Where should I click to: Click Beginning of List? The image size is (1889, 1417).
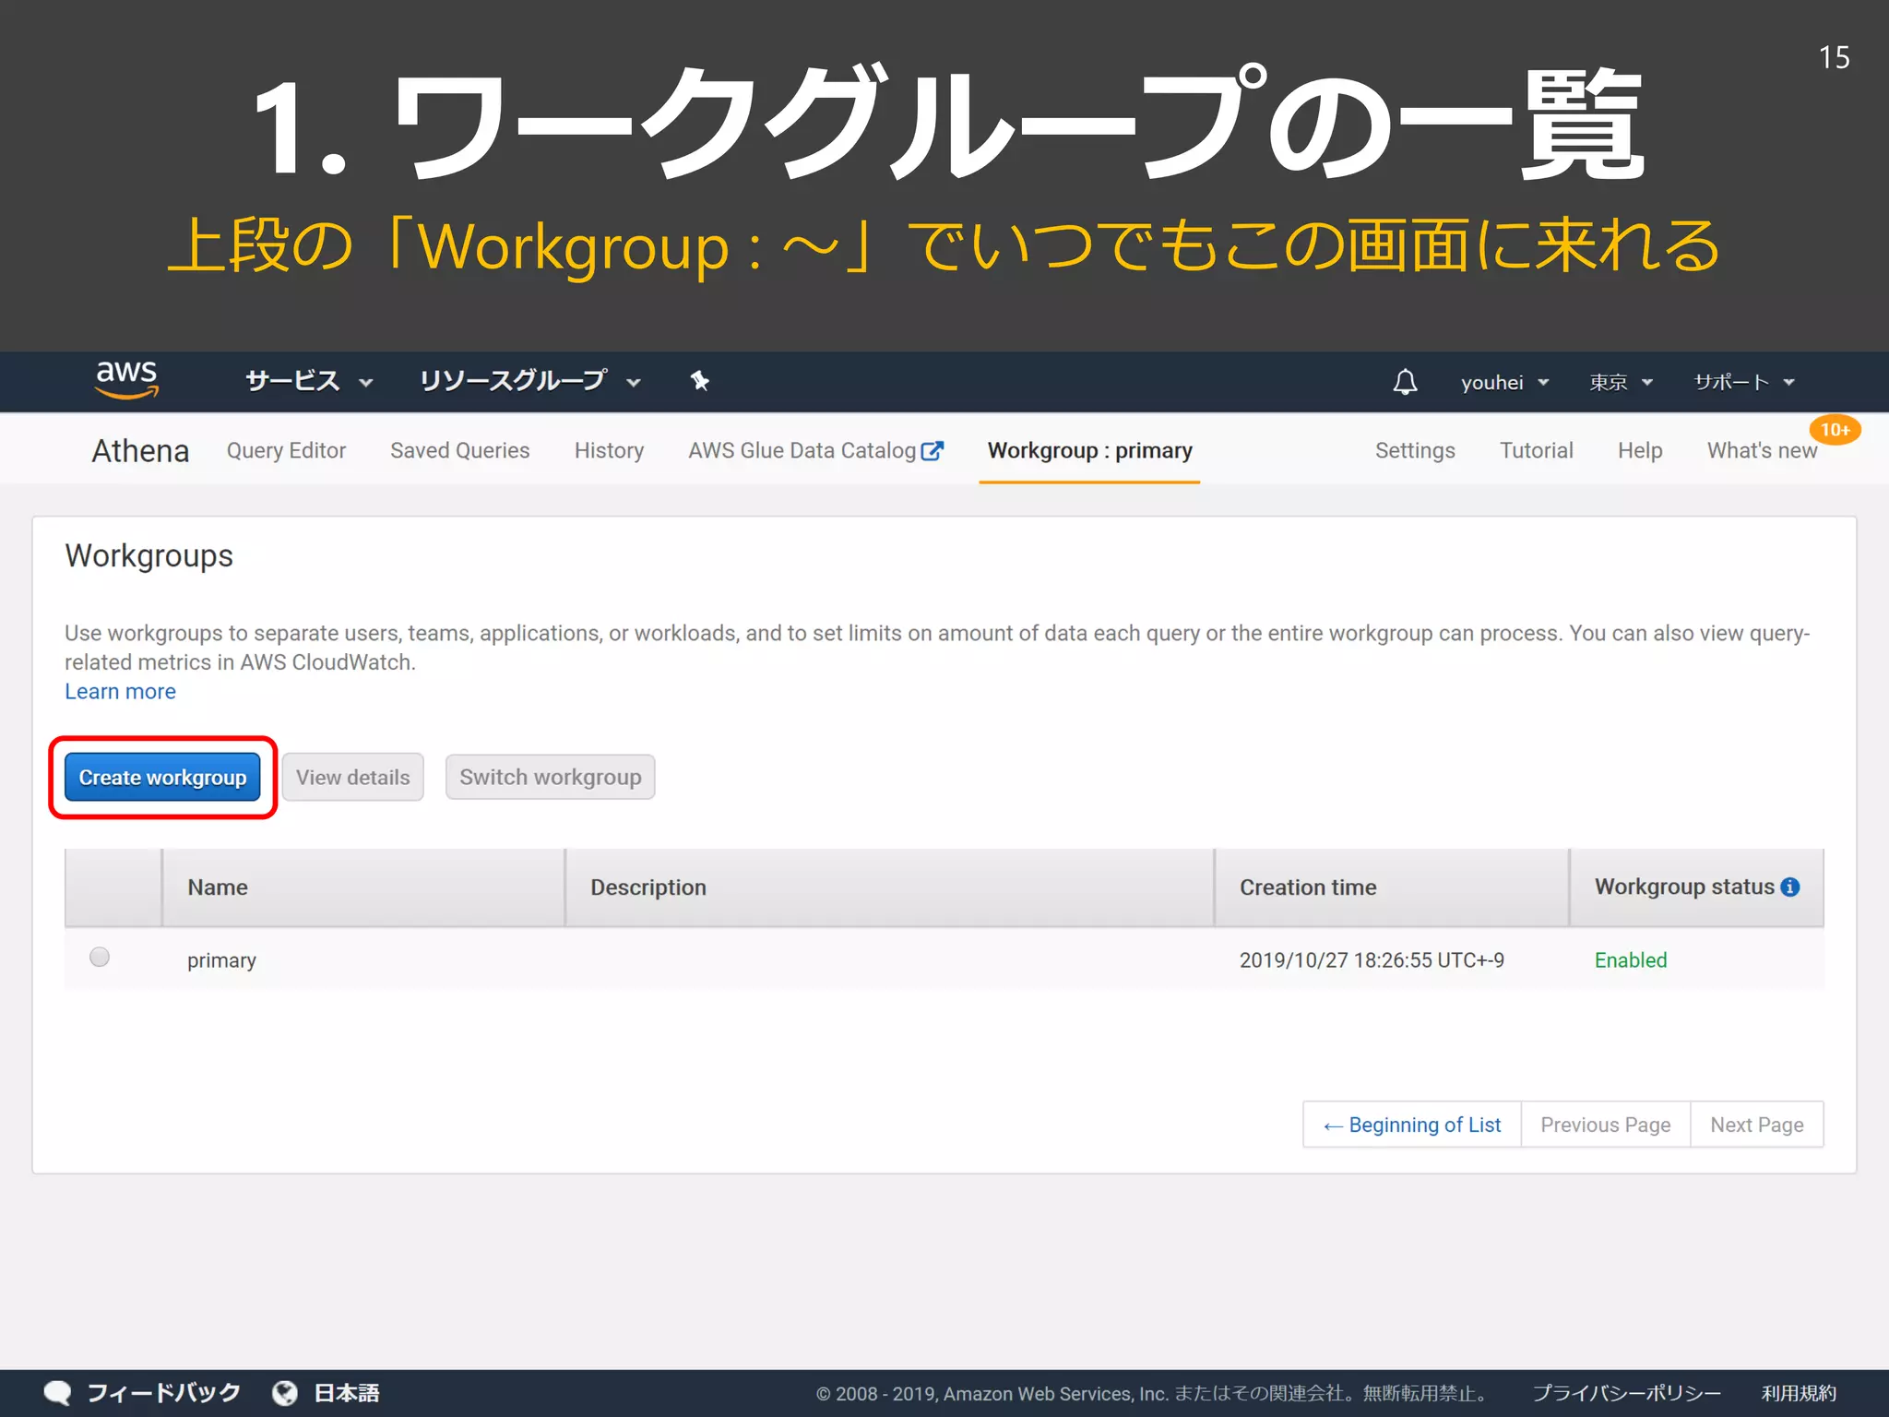[1412, 1125]
